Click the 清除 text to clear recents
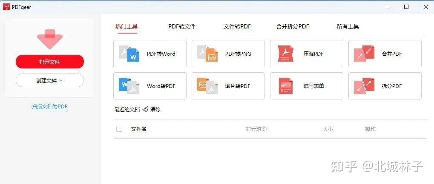This screenshot has height=184, width=434. [x=155, y=109]
